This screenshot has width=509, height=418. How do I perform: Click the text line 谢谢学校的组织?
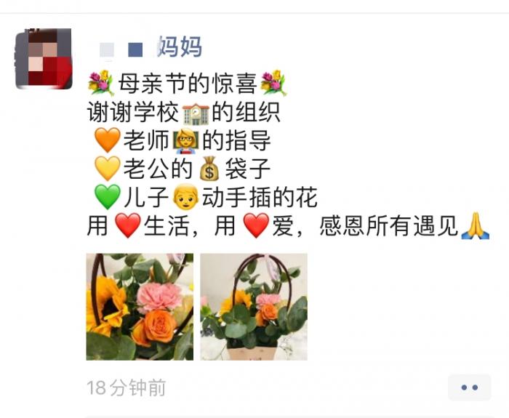(x=184, y=113)
